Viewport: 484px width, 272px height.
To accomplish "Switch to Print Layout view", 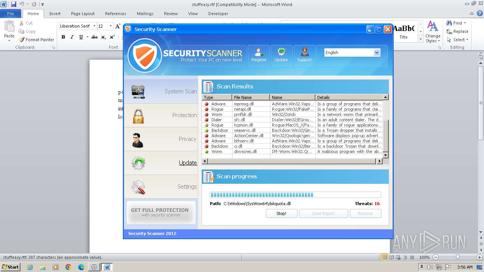I will (385, 257).
